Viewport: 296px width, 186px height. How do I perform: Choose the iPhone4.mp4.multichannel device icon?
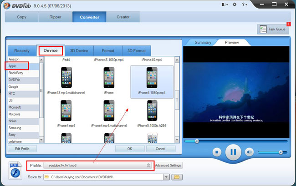tap(109, 111)
